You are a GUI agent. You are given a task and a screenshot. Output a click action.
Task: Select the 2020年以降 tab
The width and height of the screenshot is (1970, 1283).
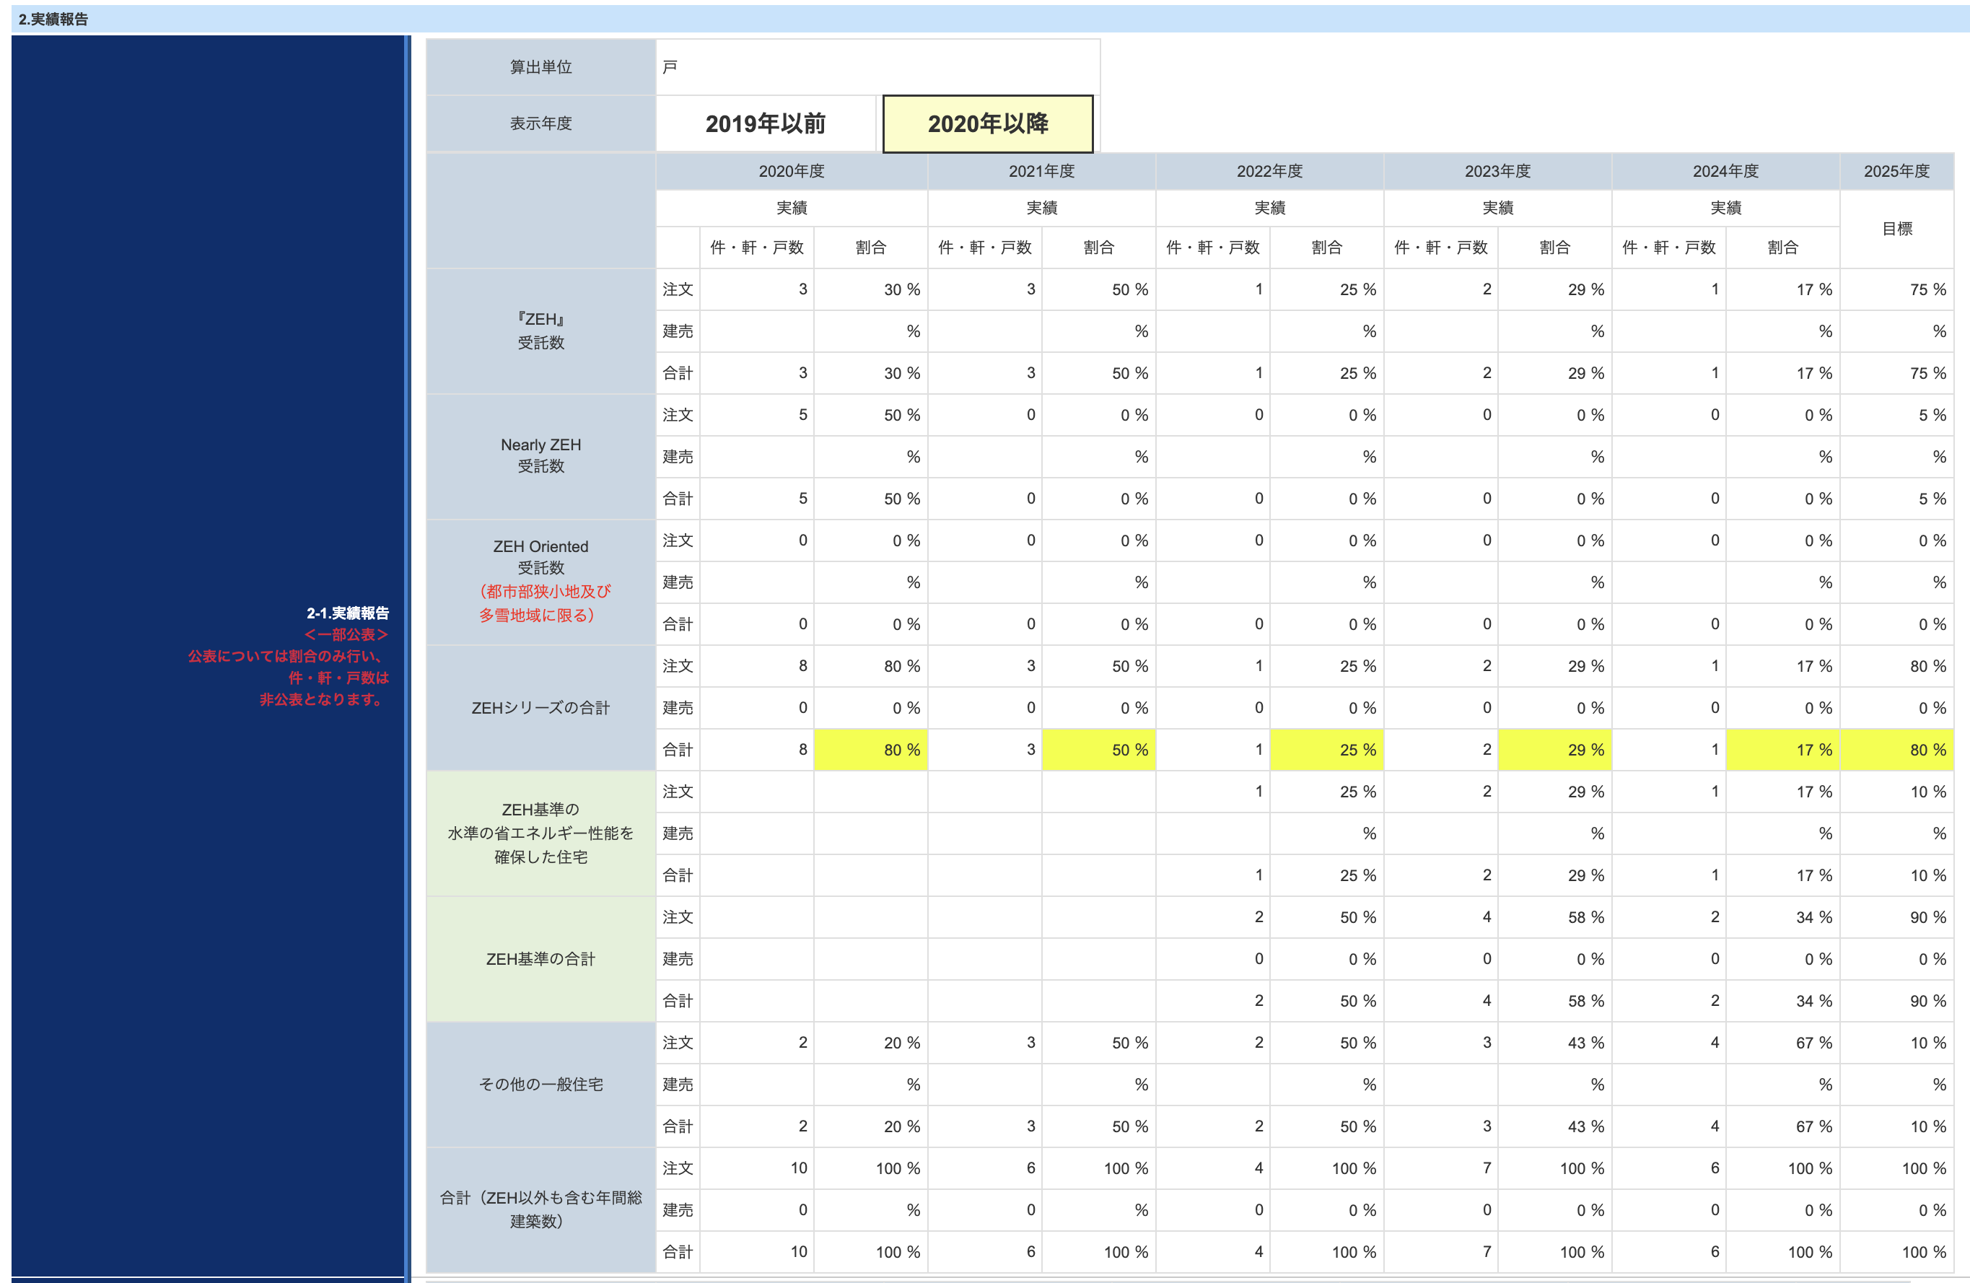tap(987, 123)
